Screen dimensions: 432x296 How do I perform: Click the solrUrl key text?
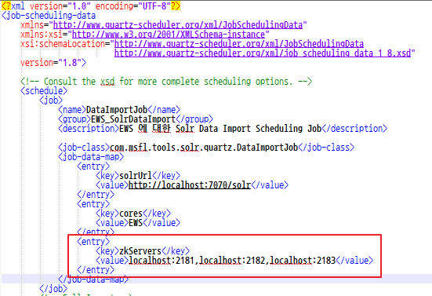pyautogui.click(x=136, y=175)
